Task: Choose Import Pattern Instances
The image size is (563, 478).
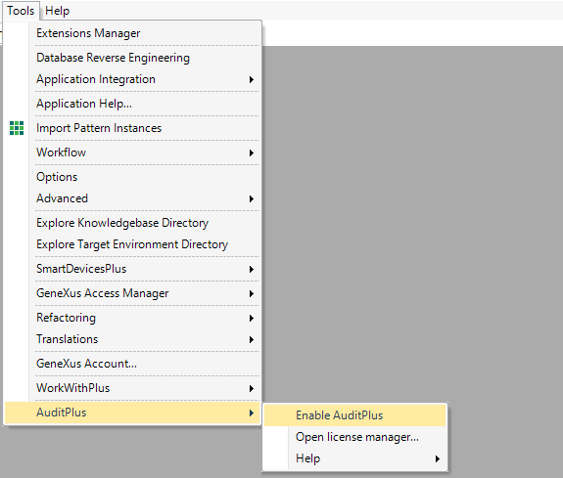Action: (132, 128)
